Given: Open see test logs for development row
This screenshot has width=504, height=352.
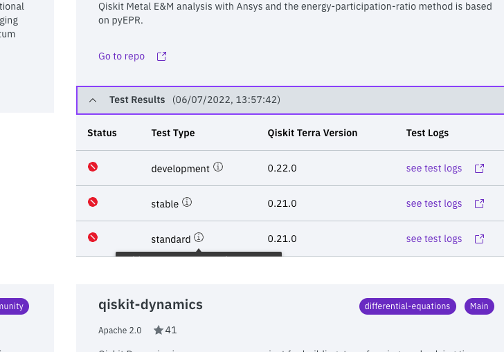Looking at the screenshot, I should tap(434, 168).
